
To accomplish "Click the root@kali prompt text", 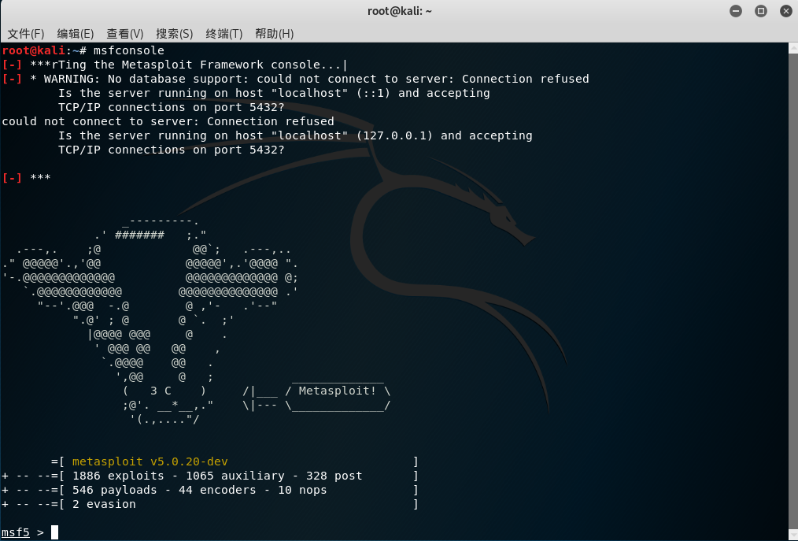I will [x=34, y=50].
